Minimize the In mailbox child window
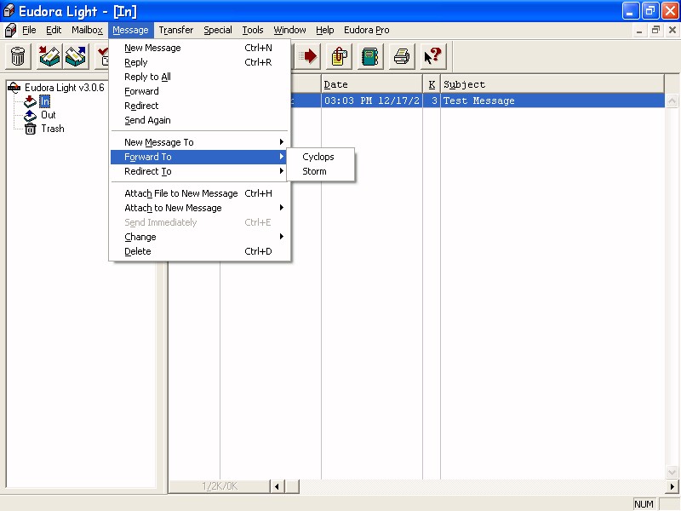The width and height of the screenshot is (681, 511). 639,30
